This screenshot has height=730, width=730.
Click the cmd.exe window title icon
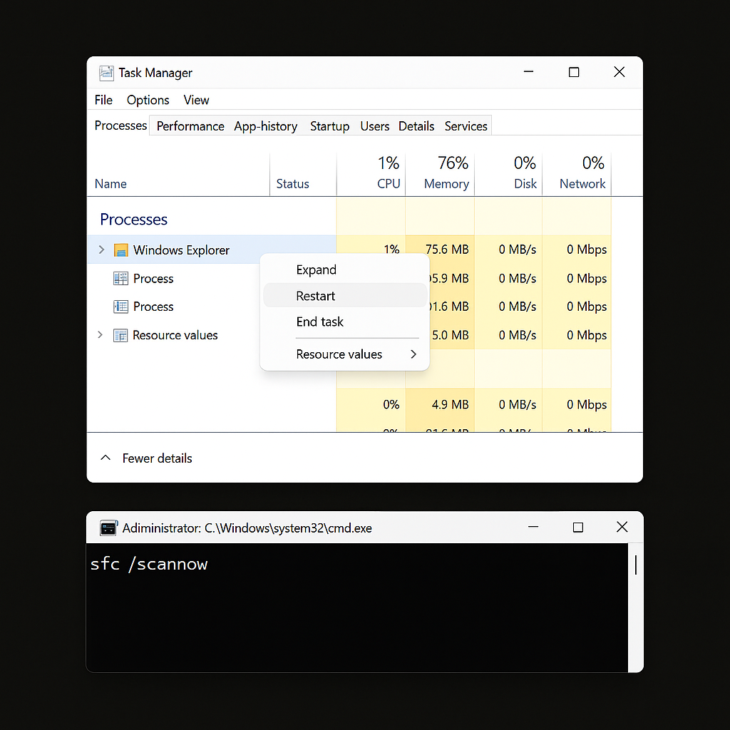tap(108, 528)
